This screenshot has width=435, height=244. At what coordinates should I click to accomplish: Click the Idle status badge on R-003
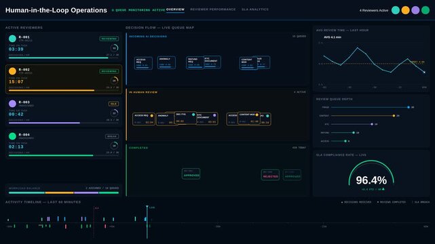[x=113, y=104]
